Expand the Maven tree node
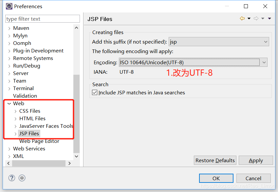 tap(9, 28)
